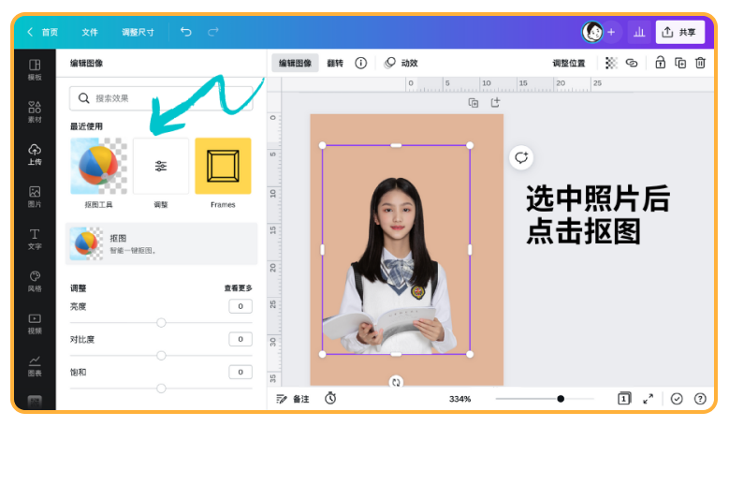
Task: Click the duplicate icon in toolbar
Action: (x=680, y=63)
